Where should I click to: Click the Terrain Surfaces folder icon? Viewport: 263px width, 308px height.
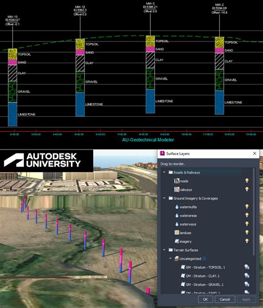[x=170, y=250]
